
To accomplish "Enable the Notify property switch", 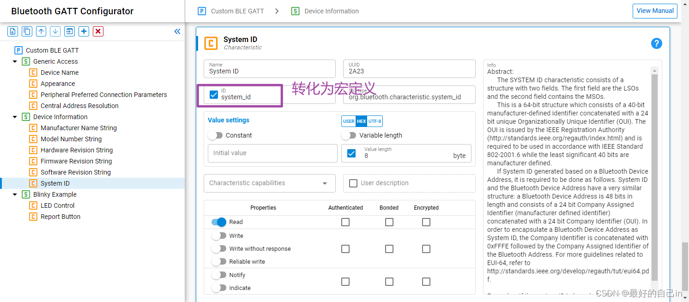I will 219,275.
